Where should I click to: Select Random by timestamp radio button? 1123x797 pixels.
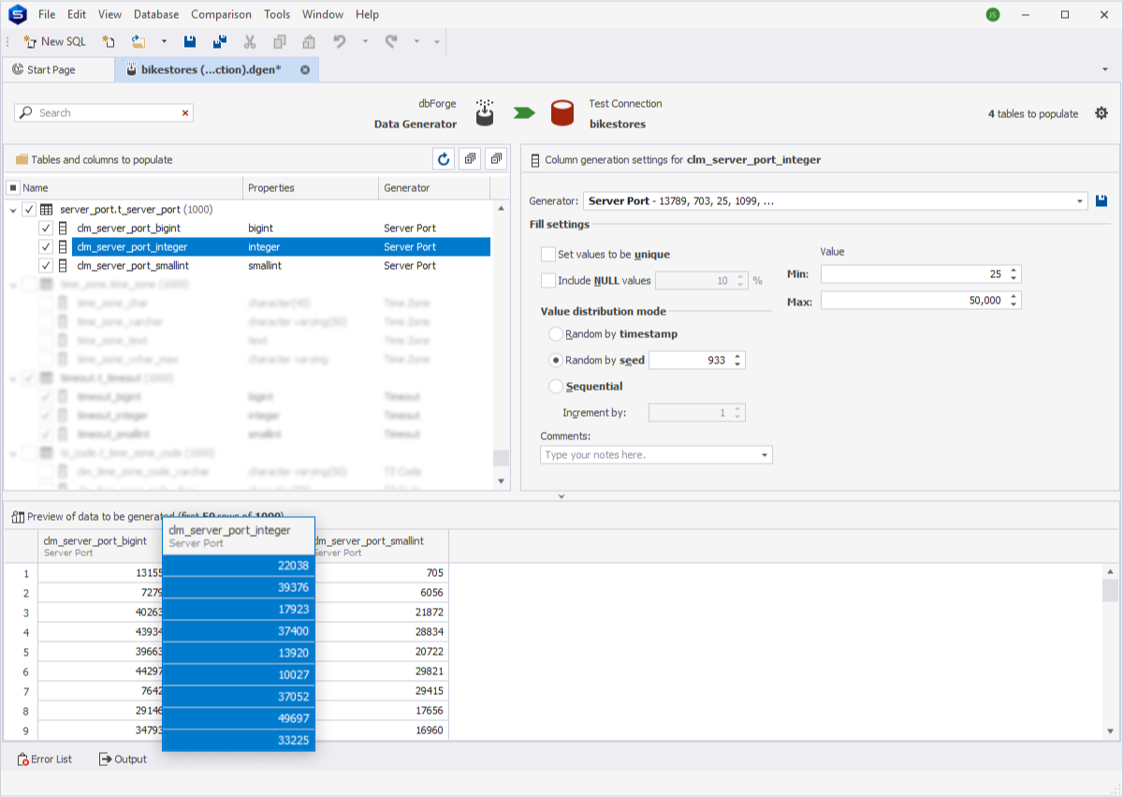point(556,334)
